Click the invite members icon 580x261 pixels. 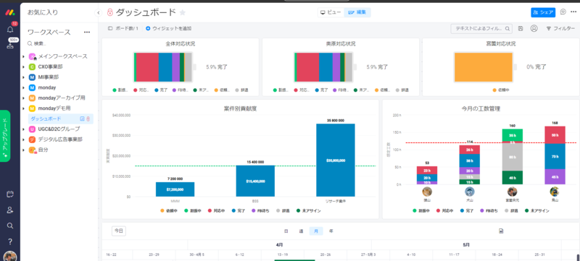coord(10,210)
